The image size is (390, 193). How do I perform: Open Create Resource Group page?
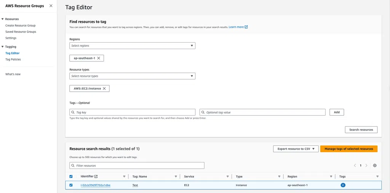(21, 26)
